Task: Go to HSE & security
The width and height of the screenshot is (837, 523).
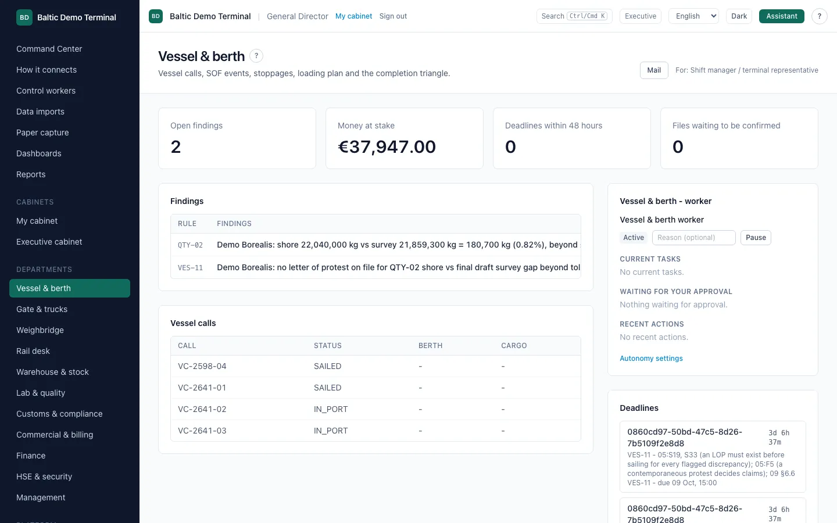Action: 70,477
